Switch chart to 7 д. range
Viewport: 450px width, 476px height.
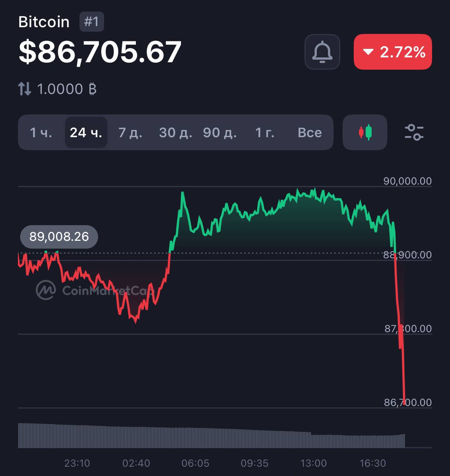pos(130,132)
